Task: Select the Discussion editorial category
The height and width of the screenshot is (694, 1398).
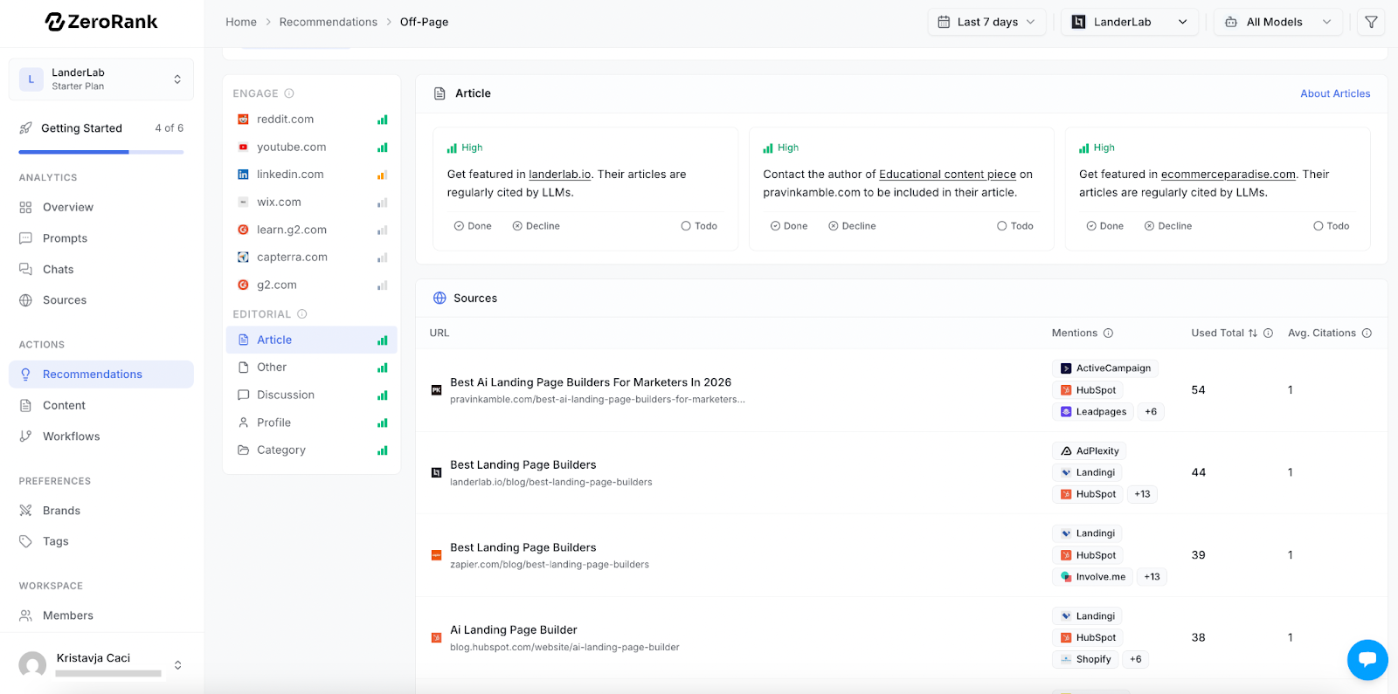Action: click(x=312, y=395)
